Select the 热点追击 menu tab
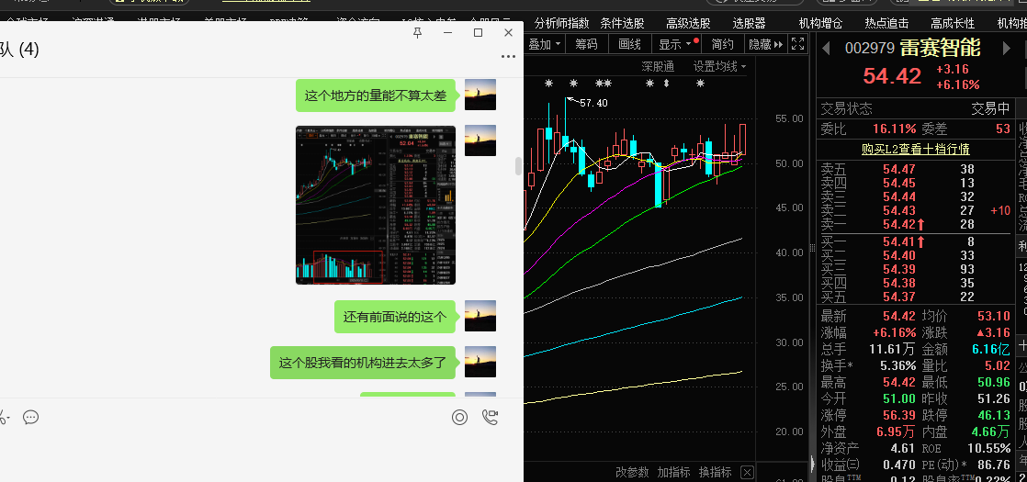This screenshot has width=1027, height=482. (x=886, y=23)
